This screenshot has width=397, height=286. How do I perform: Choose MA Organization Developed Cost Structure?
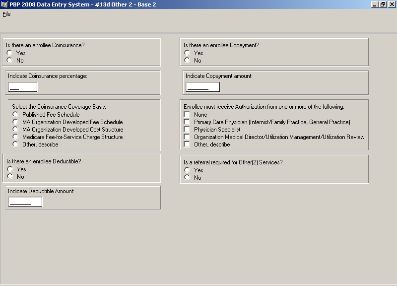[15, 129]
